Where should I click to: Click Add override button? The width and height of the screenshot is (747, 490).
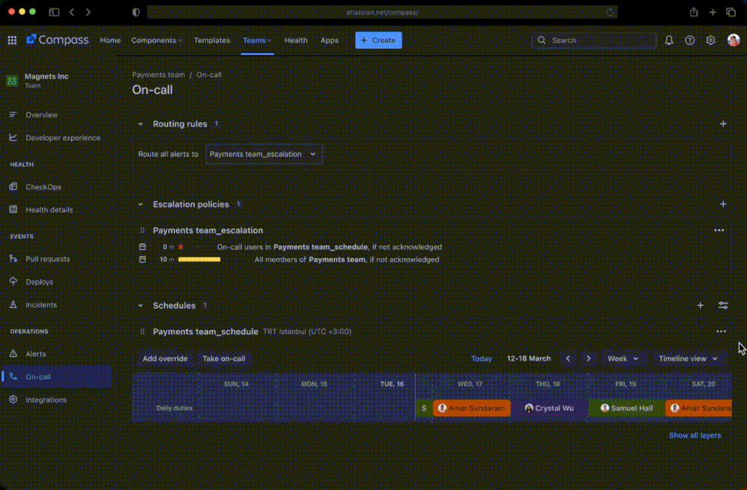(x=165, y=358)
